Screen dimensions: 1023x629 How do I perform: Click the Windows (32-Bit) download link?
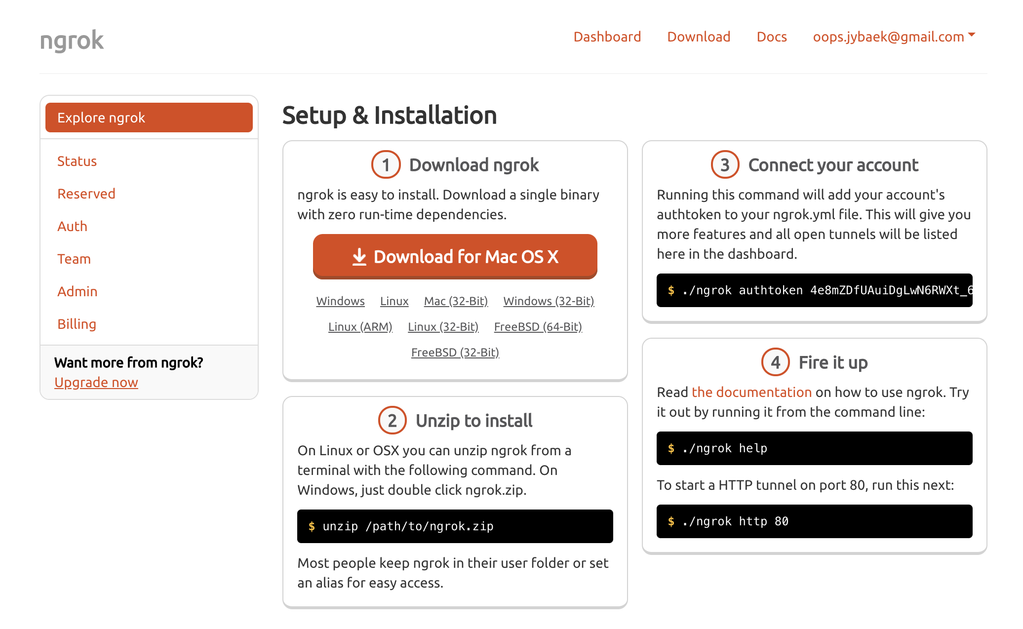pyautogui.click(x=549, y=301)
